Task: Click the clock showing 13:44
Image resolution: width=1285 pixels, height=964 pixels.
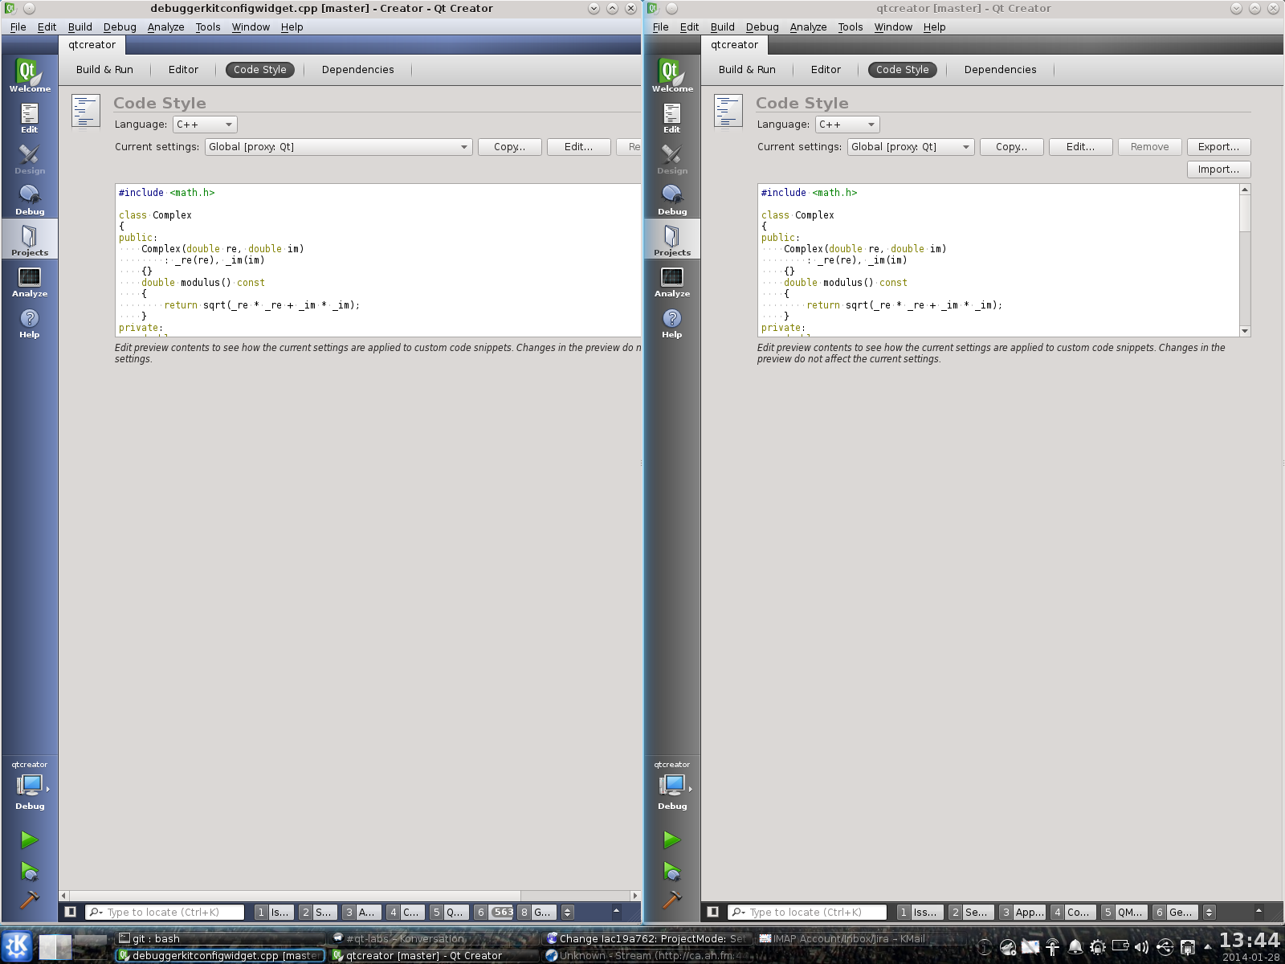Action: [x=1250, y=941]
